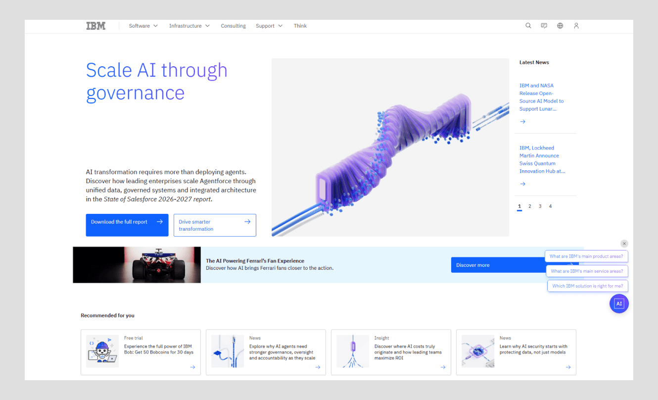Open the search magnifier icon

tap(528, 26)
